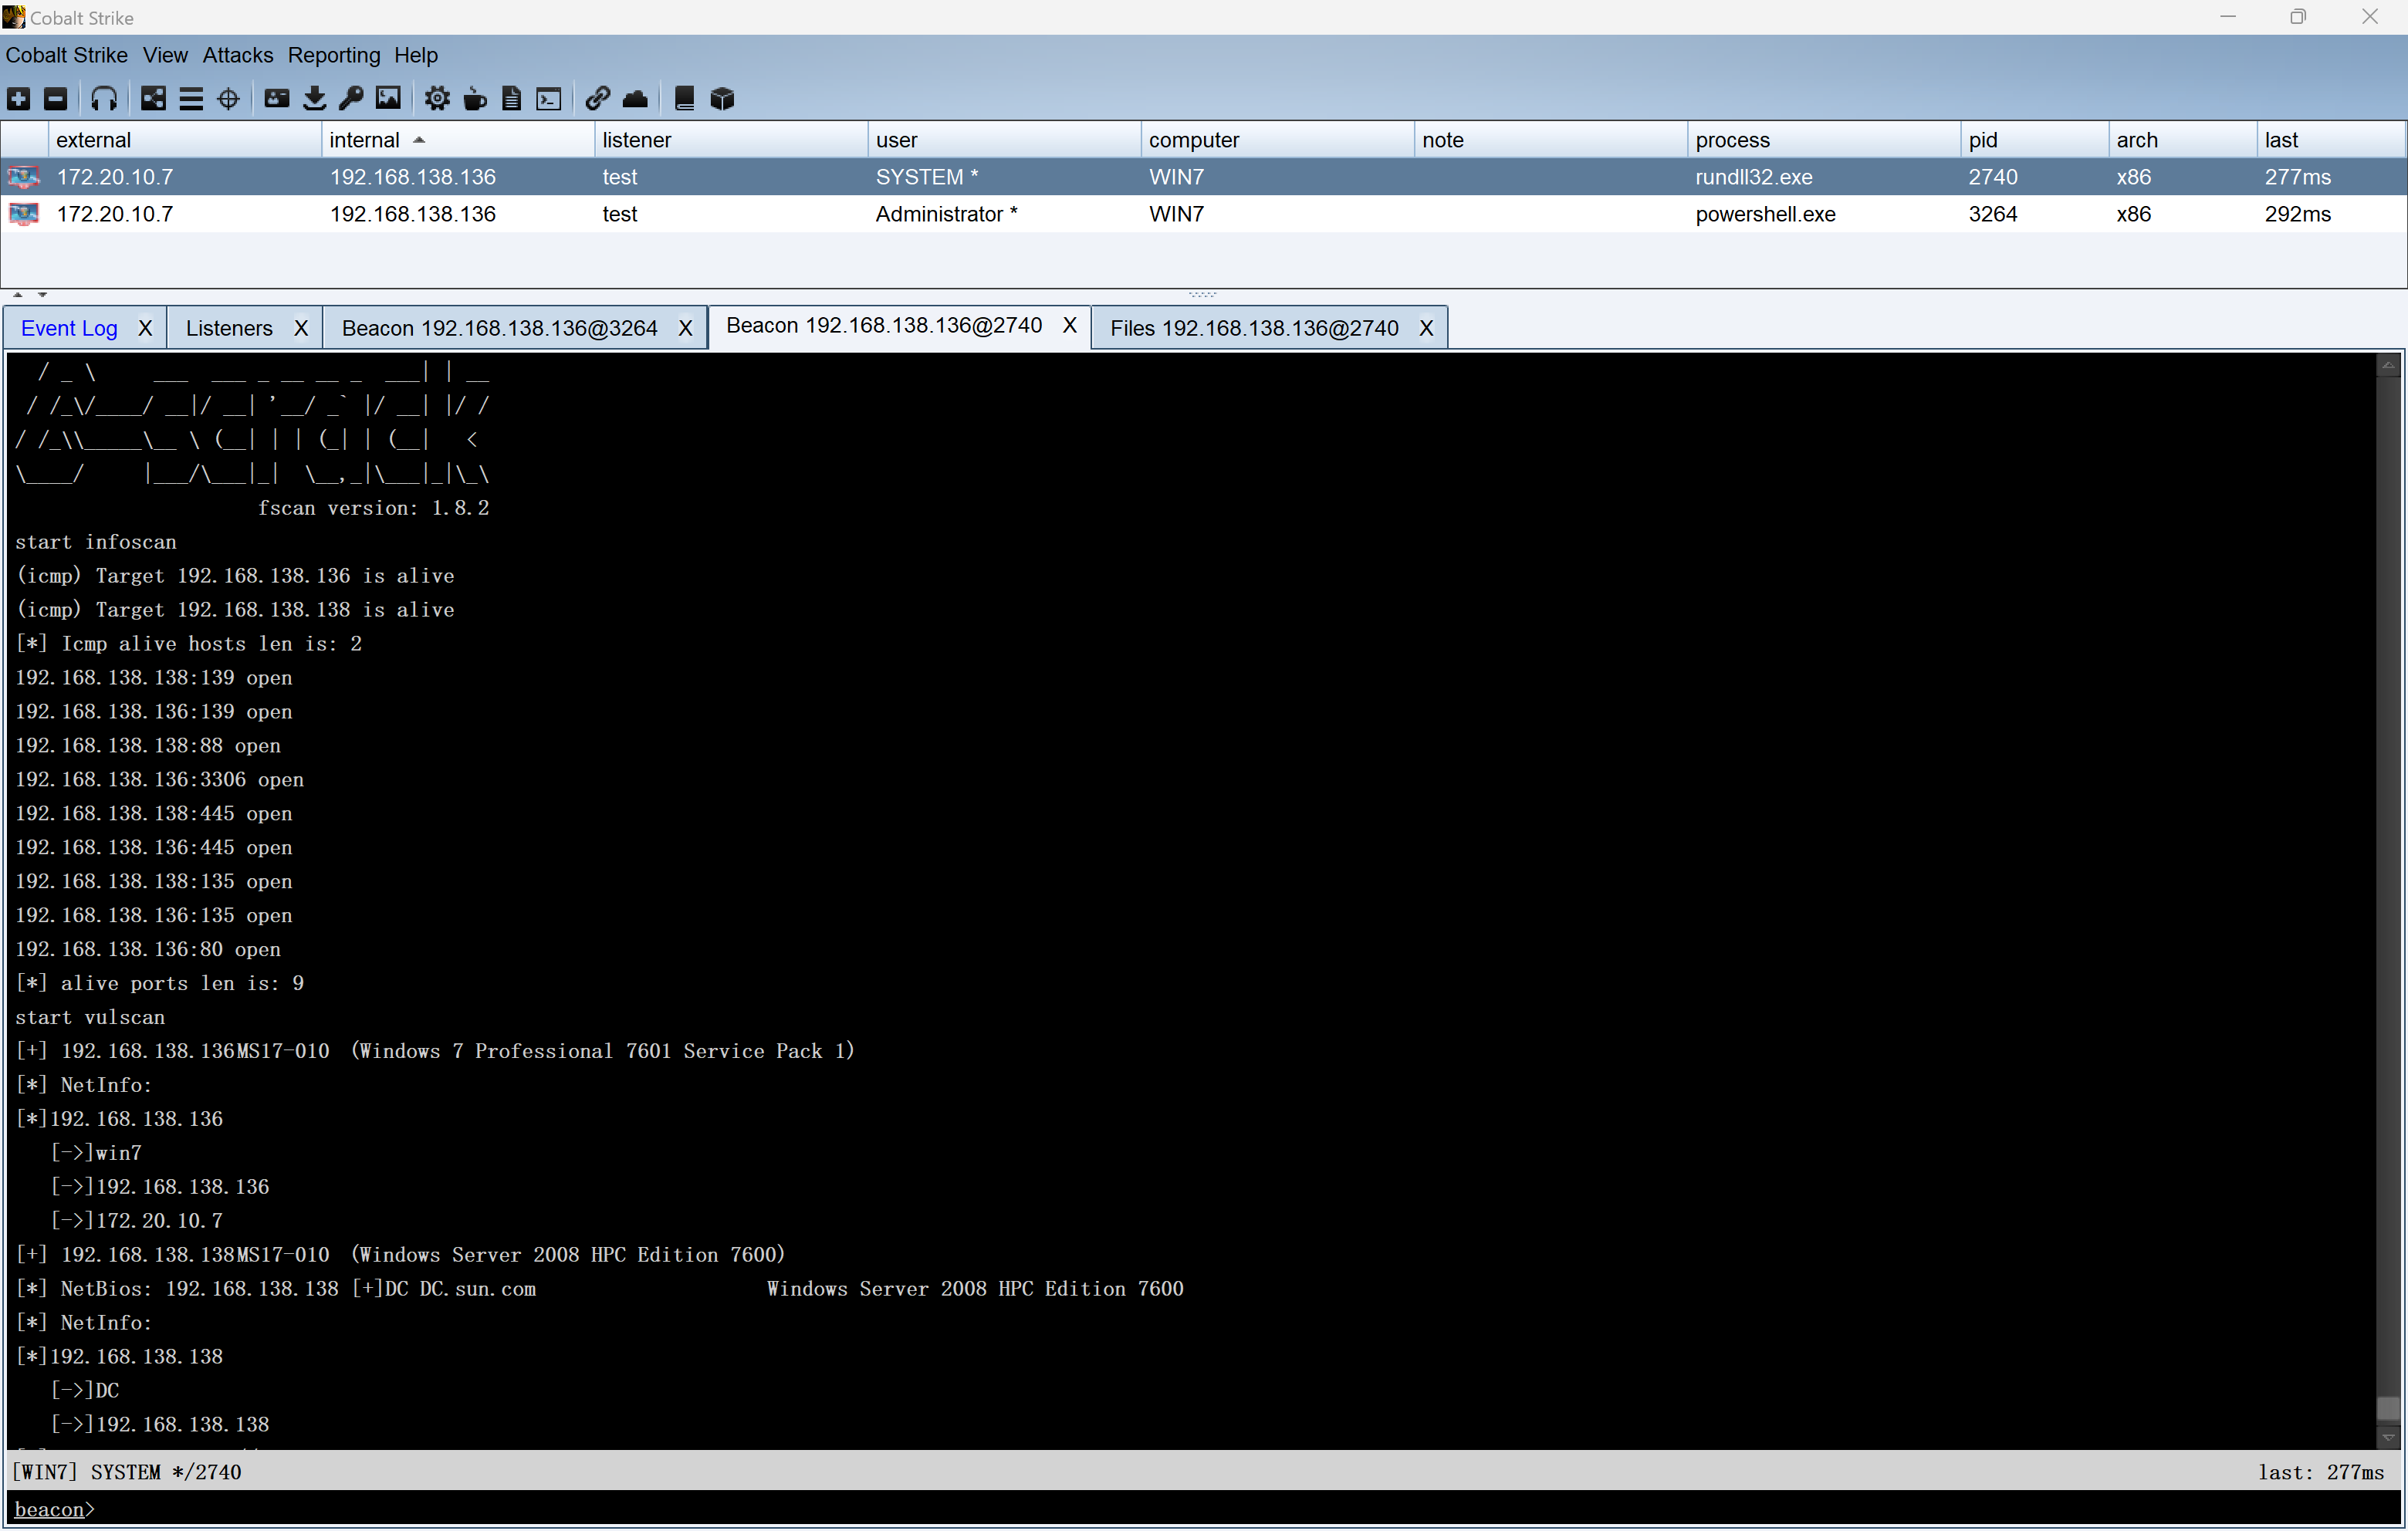
Task: Close the Listeners tab
Action: click(300, 328)
